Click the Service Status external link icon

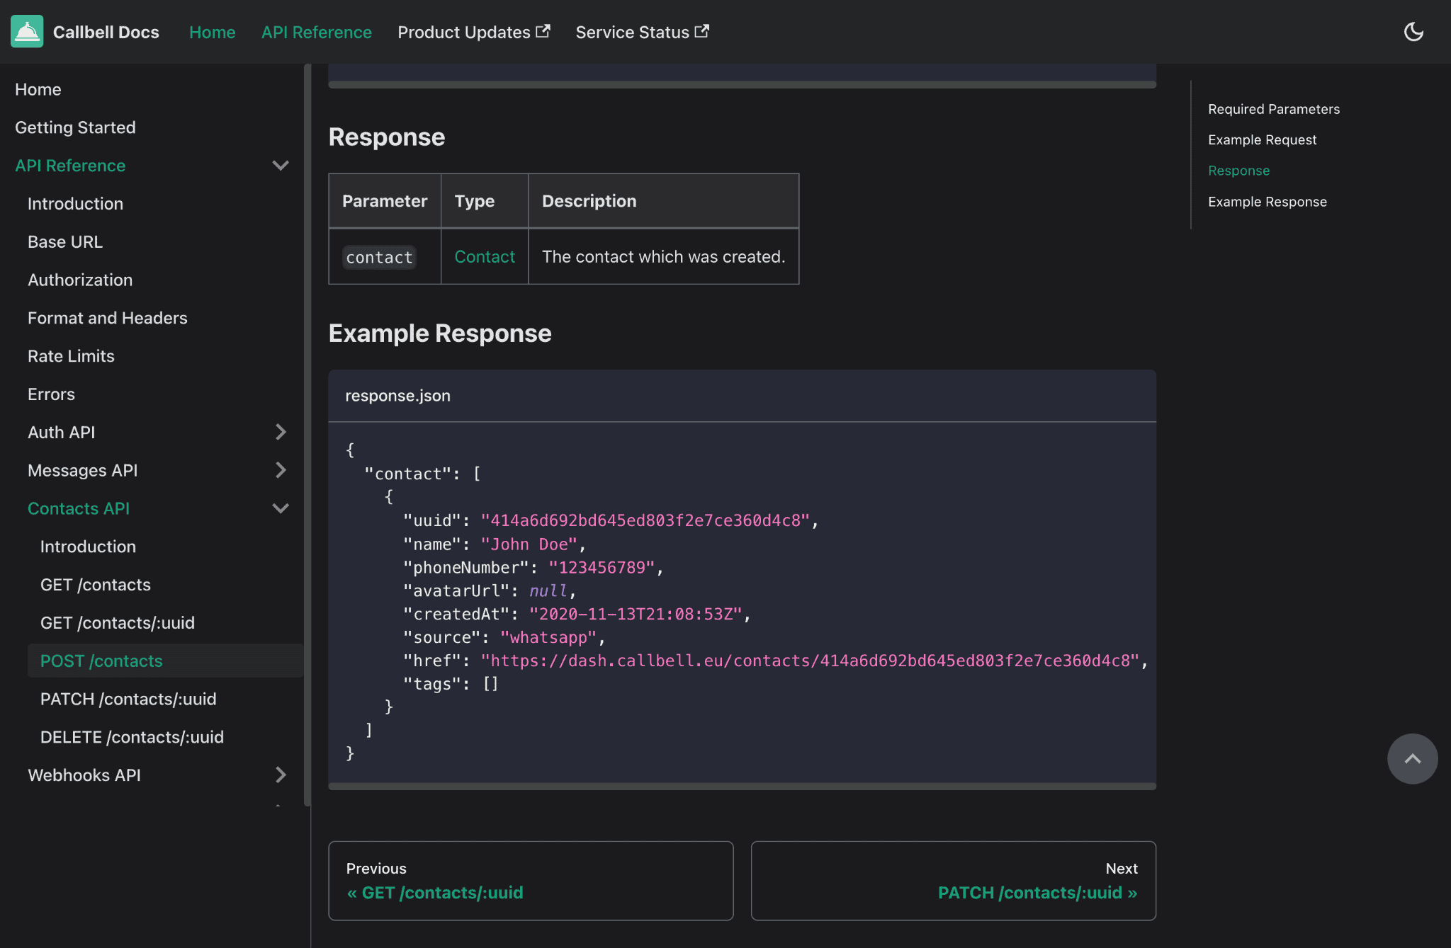point(701,30)
